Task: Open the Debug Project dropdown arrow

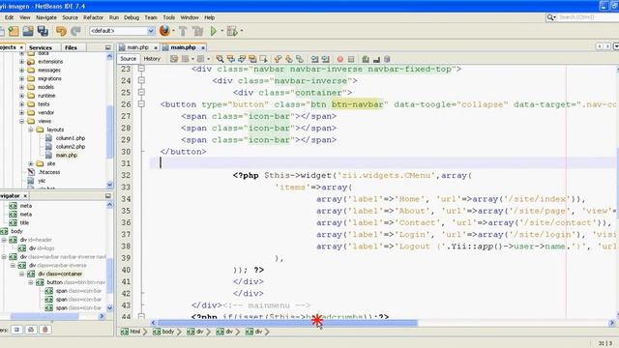Action: [x=242, y=31]
